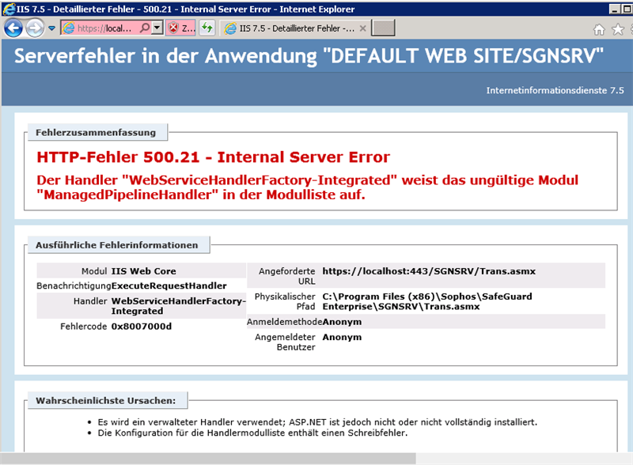Click the Handler row's 'WebServiceHandlerFactory-Integrated' value
The image size is (633, 465).
[x=179, y=306]
